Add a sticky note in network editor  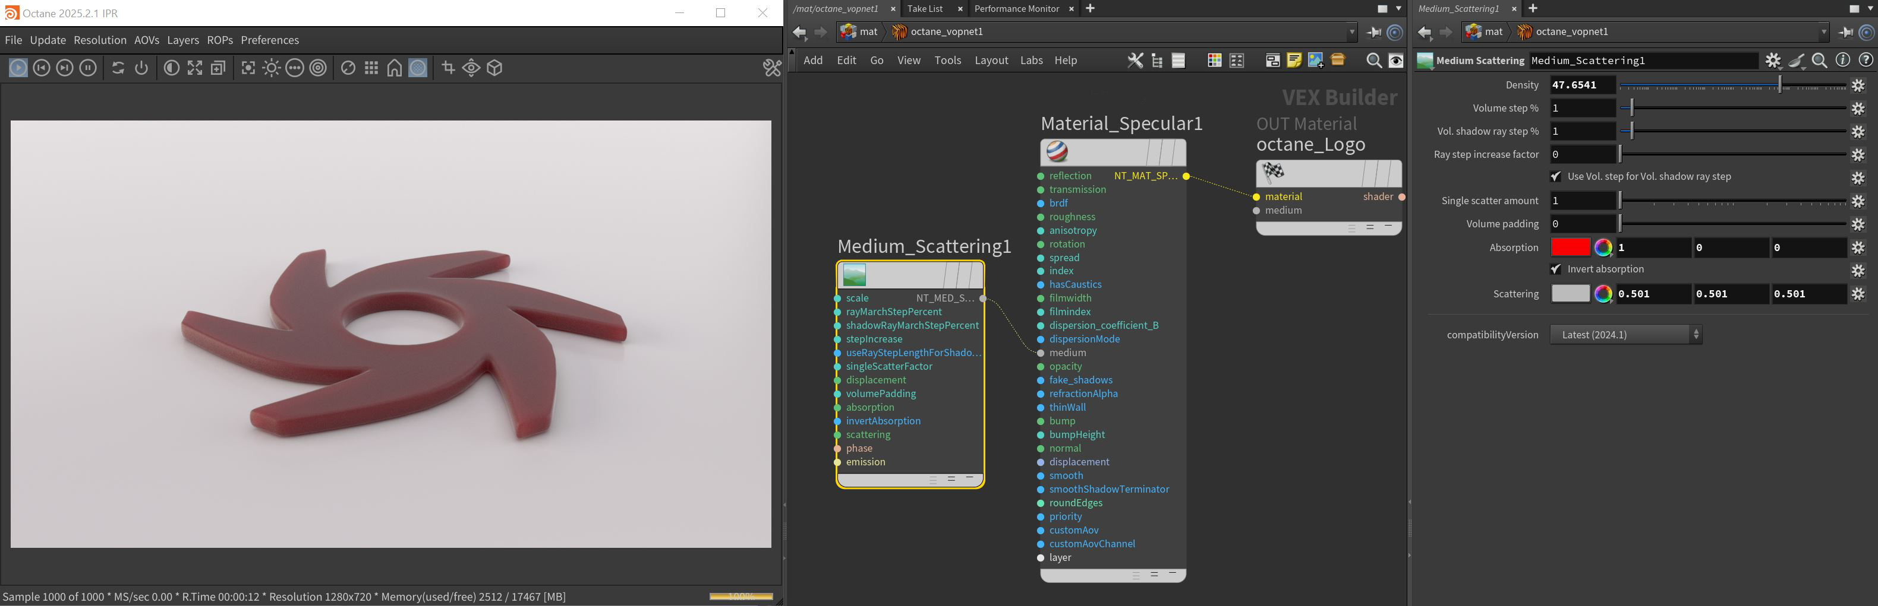[1294, 61]
